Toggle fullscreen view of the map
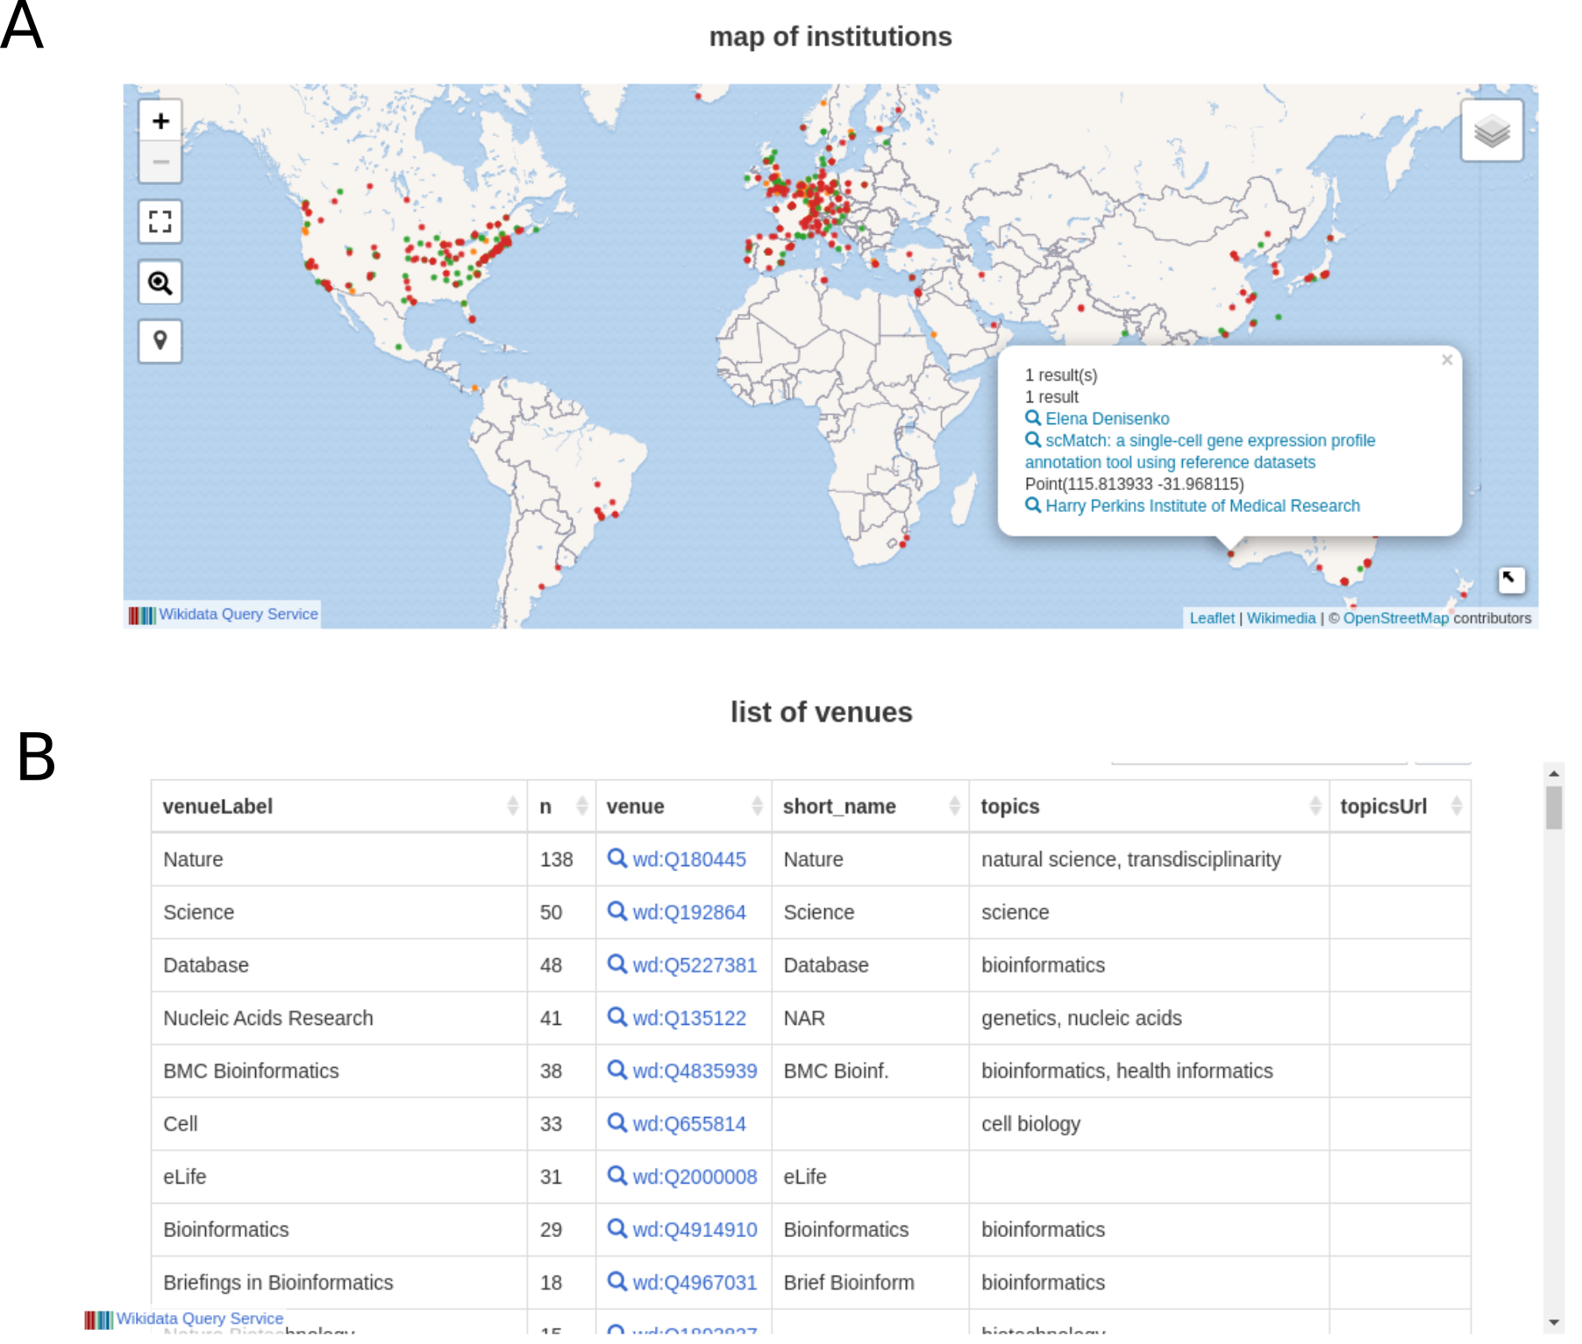This screenshot has width=1582, height=1344. click(160, 222)
